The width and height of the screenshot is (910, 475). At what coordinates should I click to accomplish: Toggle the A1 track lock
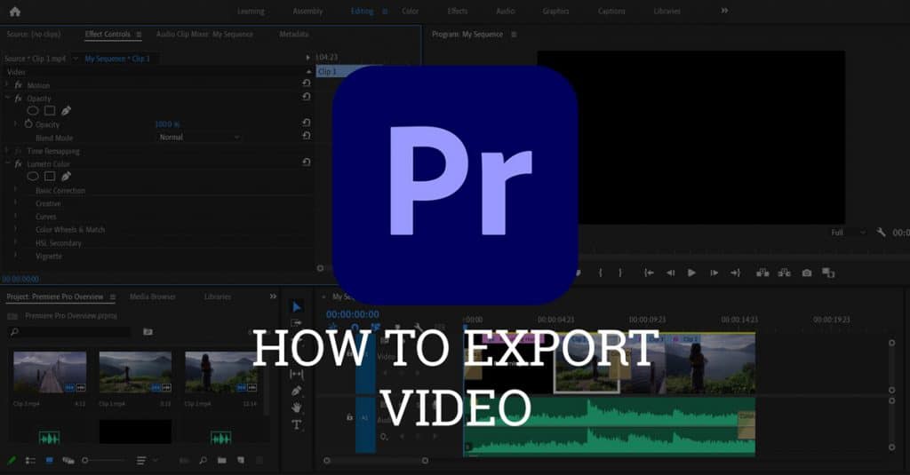349,417
